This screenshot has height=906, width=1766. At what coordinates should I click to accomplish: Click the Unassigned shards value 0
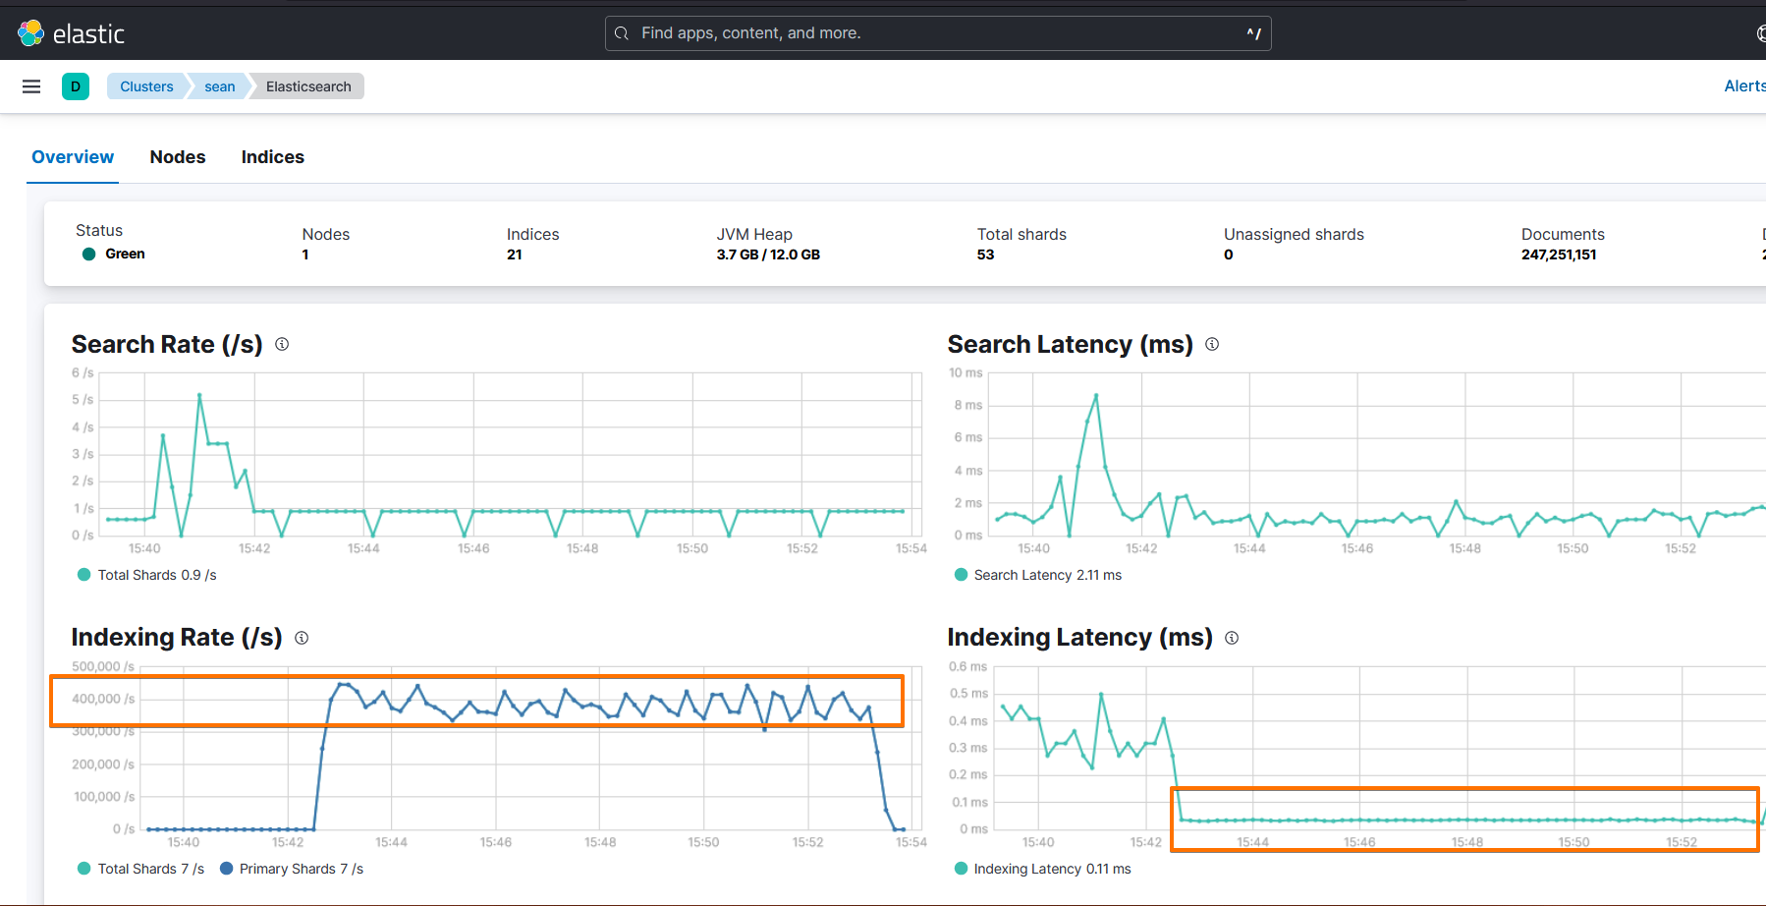1229,255
